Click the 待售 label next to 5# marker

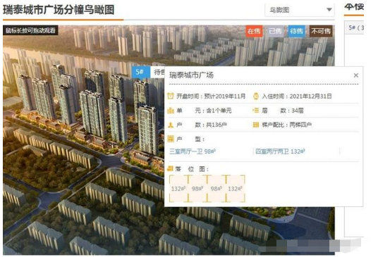tap(159, 72)
